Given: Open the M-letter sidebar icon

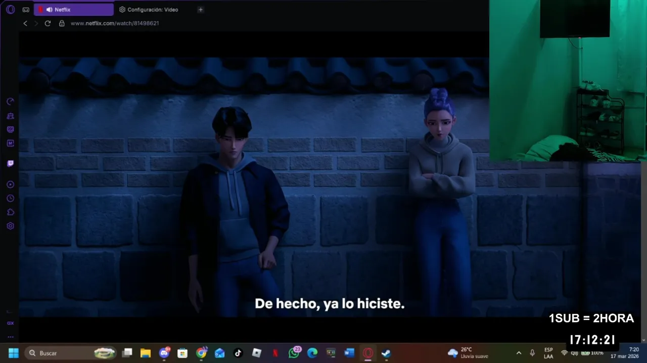Looking at the screenshot, I should point(10,143).
